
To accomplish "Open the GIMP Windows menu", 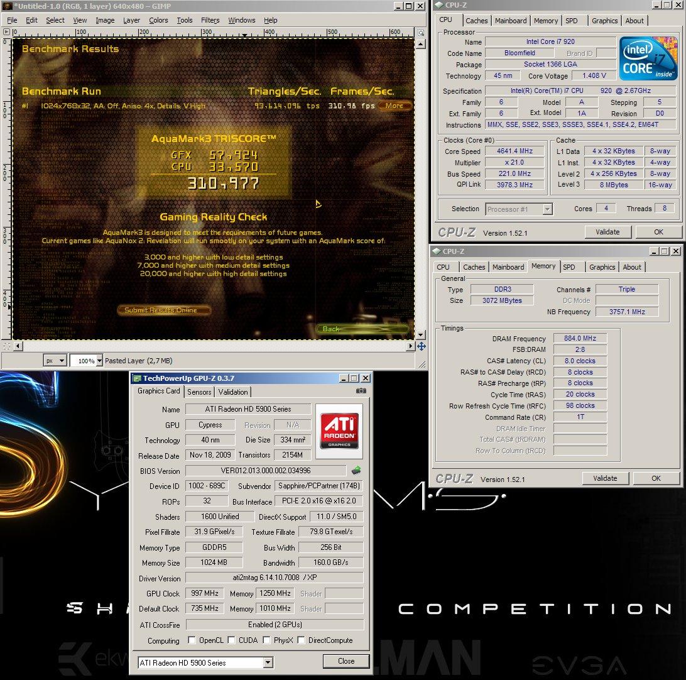I will [x=241, y=20].
